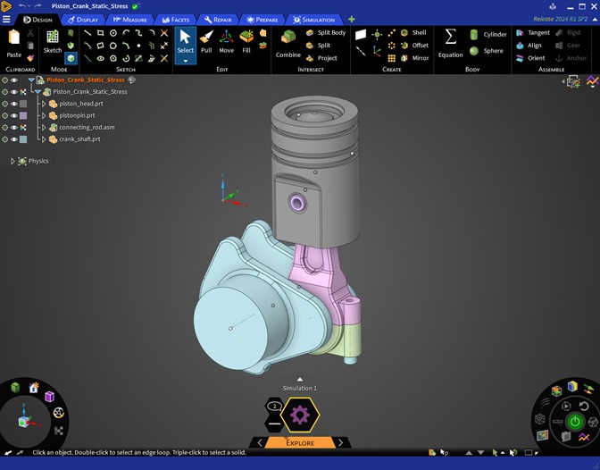Open simulation settings gear hexagon
Image resolution: width=600 pixels, height=470 pixels.
(x=300, y=415)
